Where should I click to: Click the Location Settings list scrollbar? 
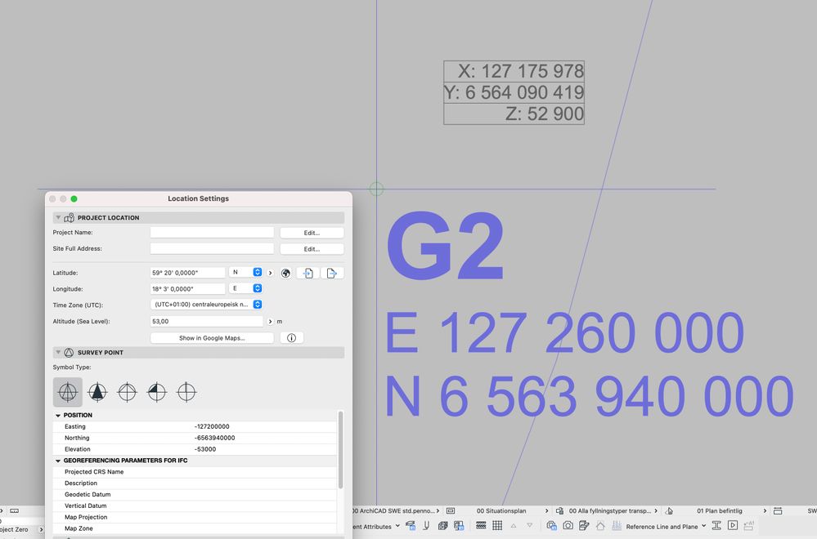341,450
